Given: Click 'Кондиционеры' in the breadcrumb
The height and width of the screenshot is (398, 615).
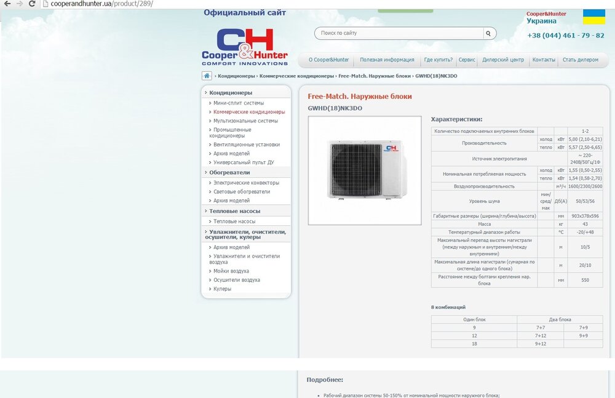Looking at the screenshot, I should point(236,76).
